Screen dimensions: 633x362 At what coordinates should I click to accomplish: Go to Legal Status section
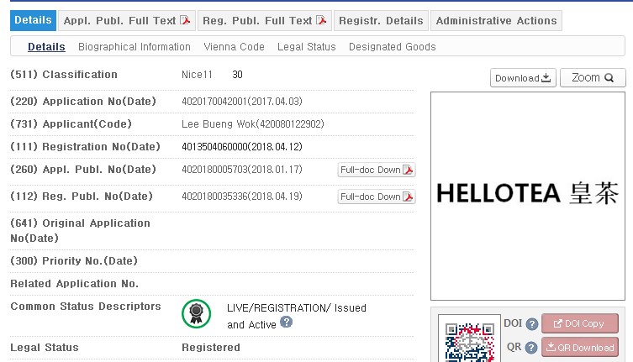[306, 47]
